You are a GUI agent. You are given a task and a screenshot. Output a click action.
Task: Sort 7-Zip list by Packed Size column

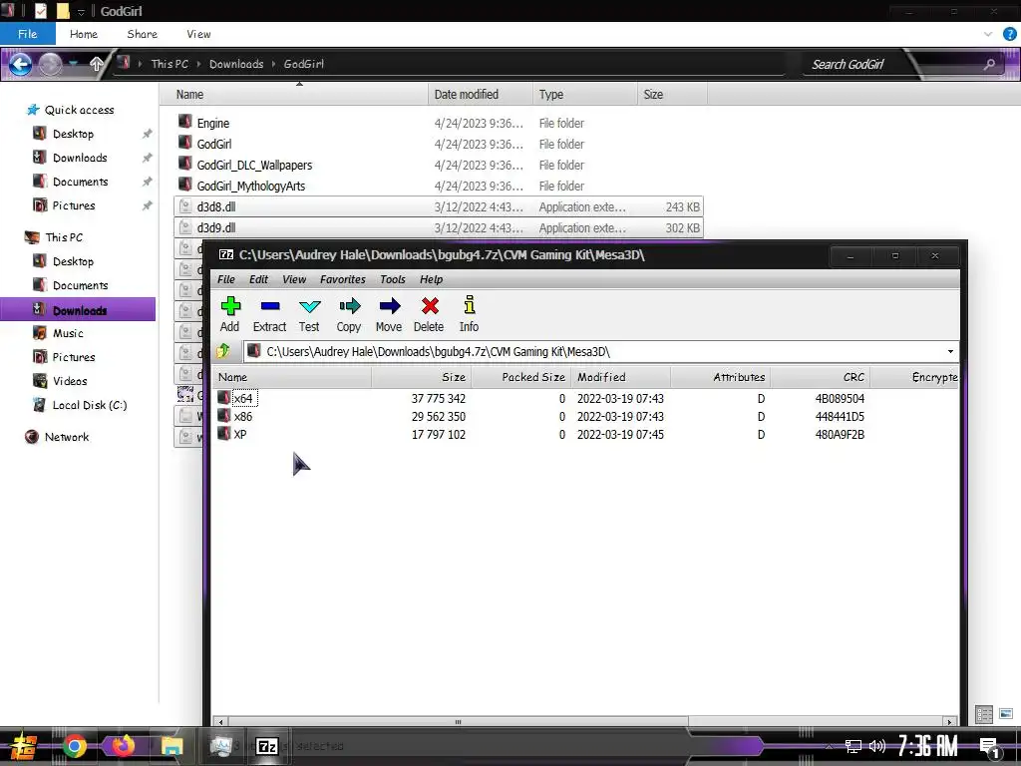coord(520,377)
